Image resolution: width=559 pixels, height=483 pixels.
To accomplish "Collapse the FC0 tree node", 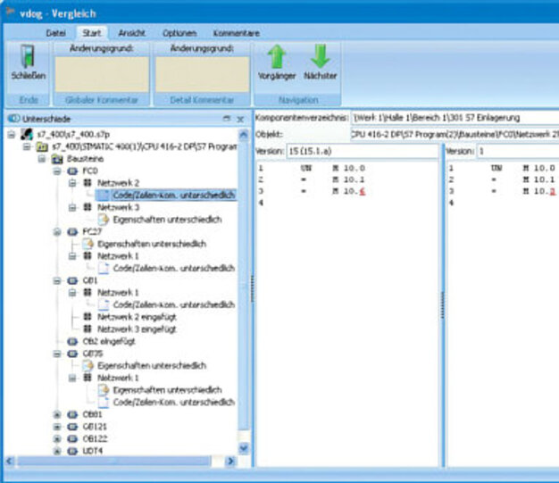I will (x=57, y=171).
